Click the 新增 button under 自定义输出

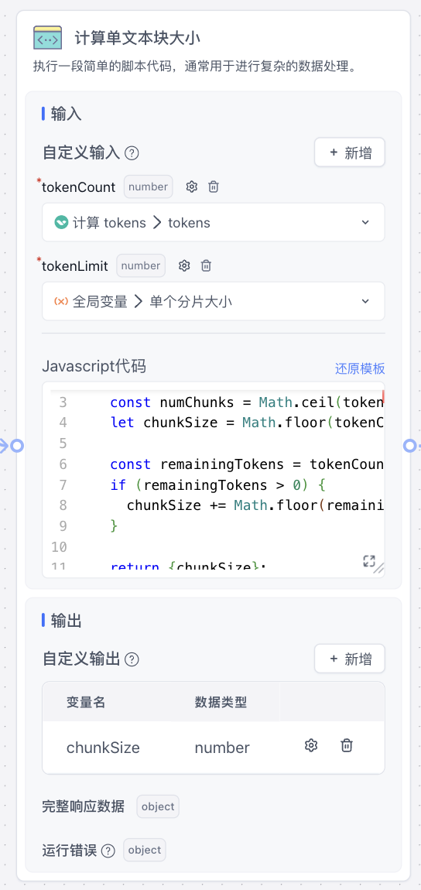click(x=350, y=659)
